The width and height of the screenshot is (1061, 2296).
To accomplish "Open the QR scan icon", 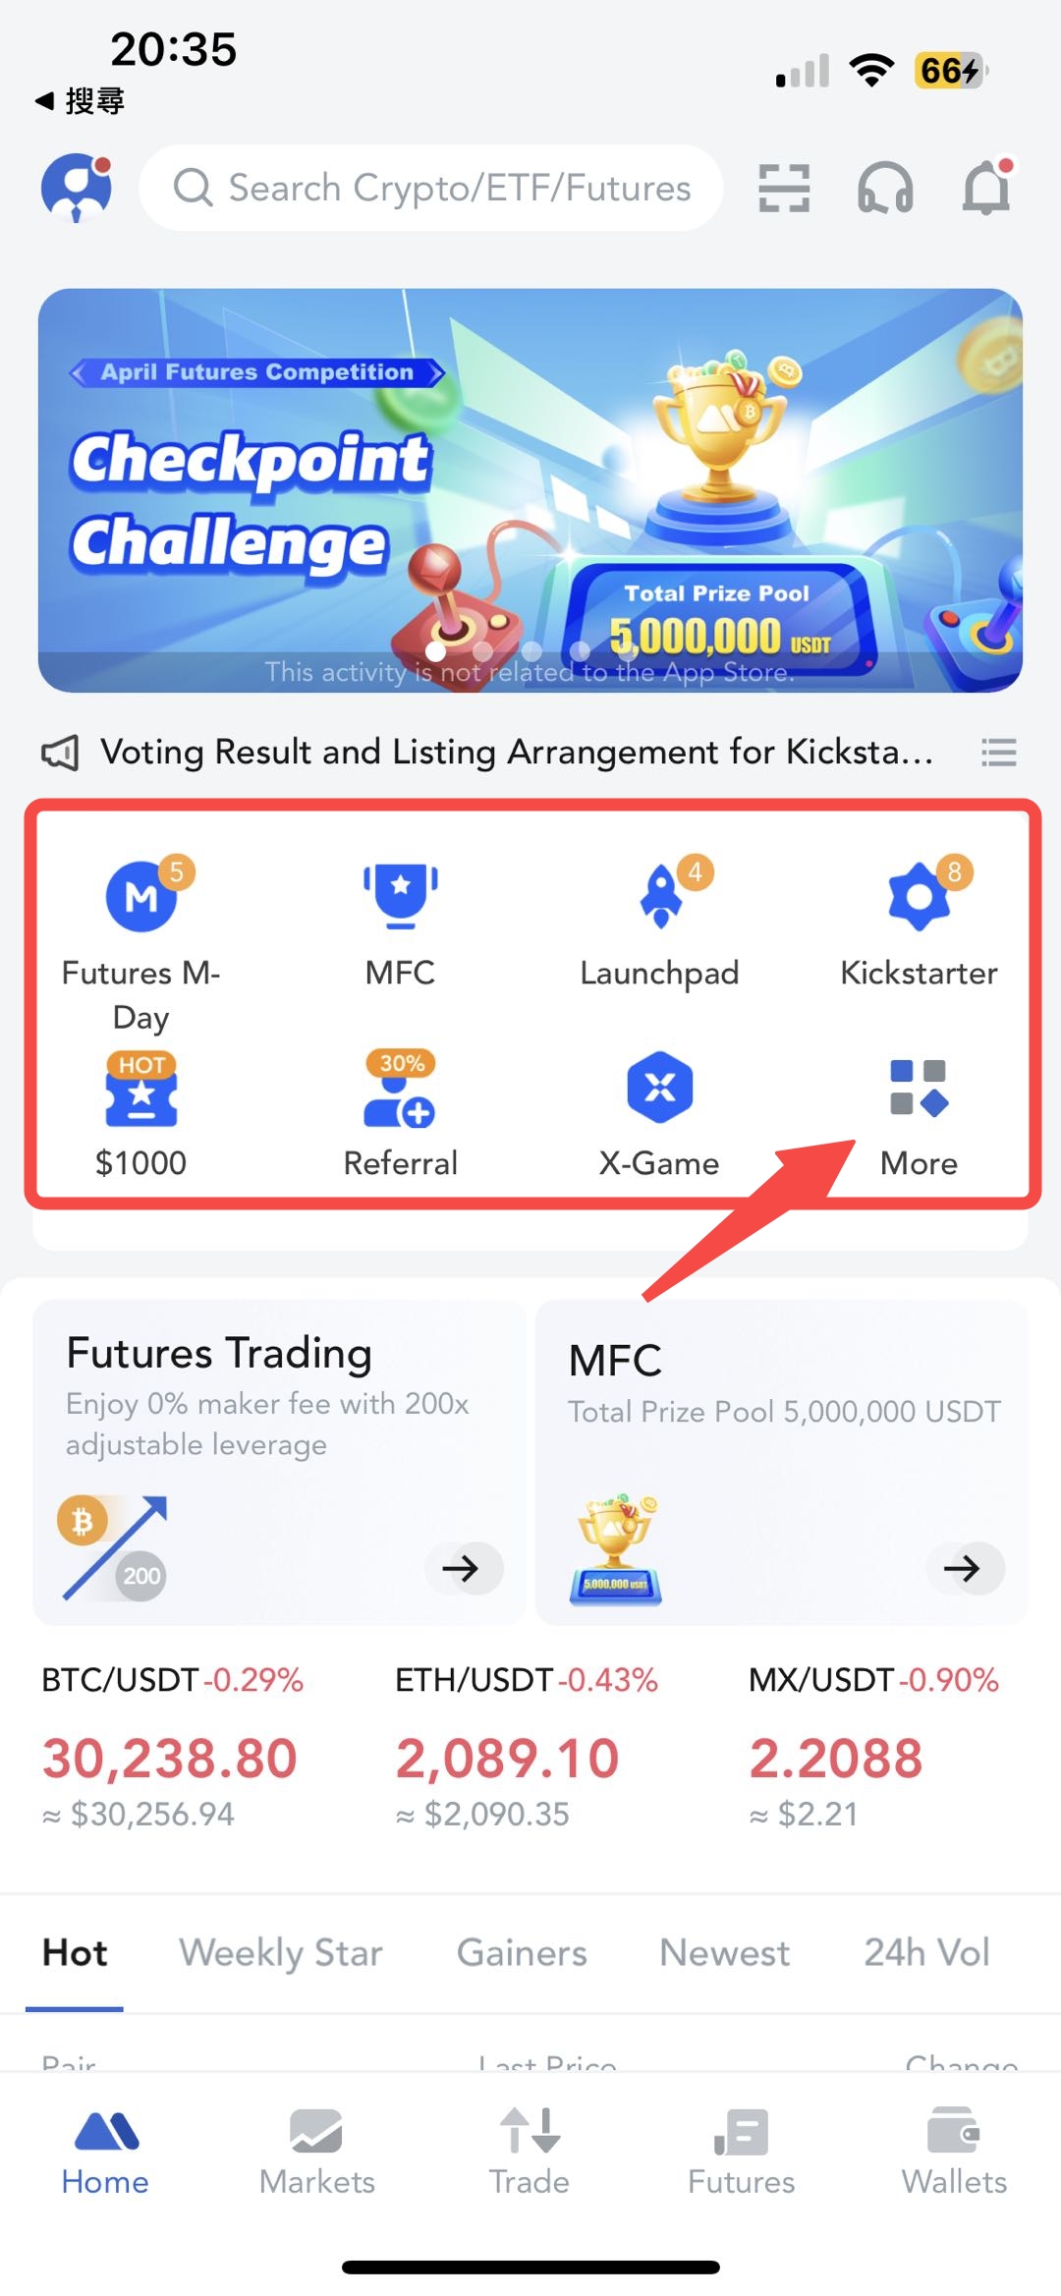I will [784, 188].
